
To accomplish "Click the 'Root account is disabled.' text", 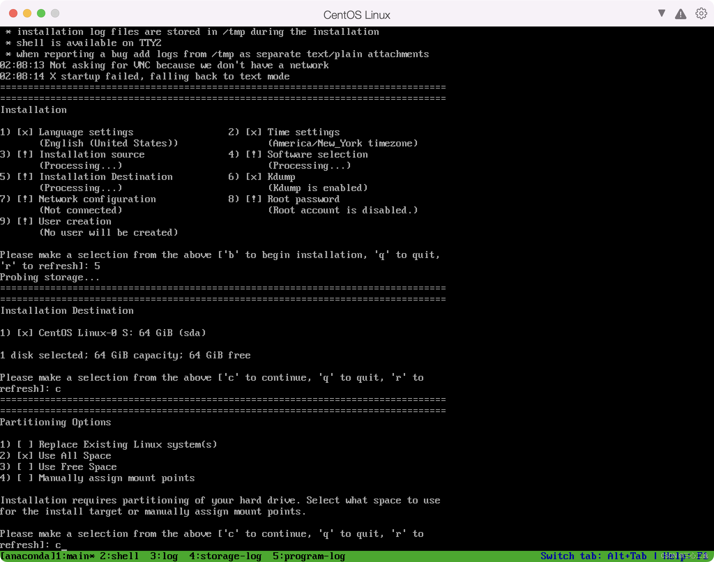I will click(343, 210).
